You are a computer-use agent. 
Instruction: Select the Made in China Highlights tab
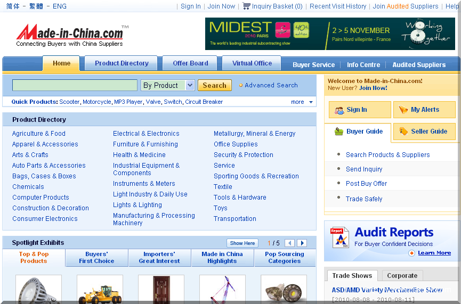point(222,258)
